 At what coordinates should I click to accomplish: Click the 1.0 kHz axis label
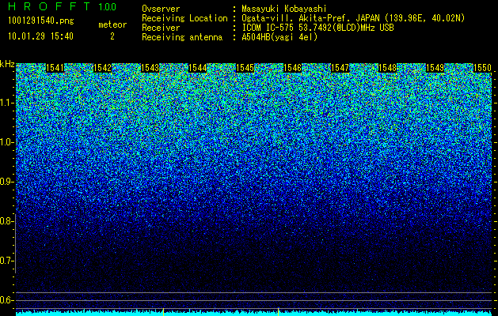tap(6, 142)
